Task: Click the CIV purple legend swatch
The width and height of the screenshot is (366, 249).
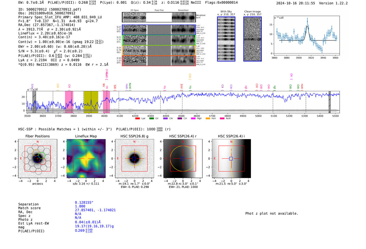Action: pyautogui.click(x=165, y=119)
